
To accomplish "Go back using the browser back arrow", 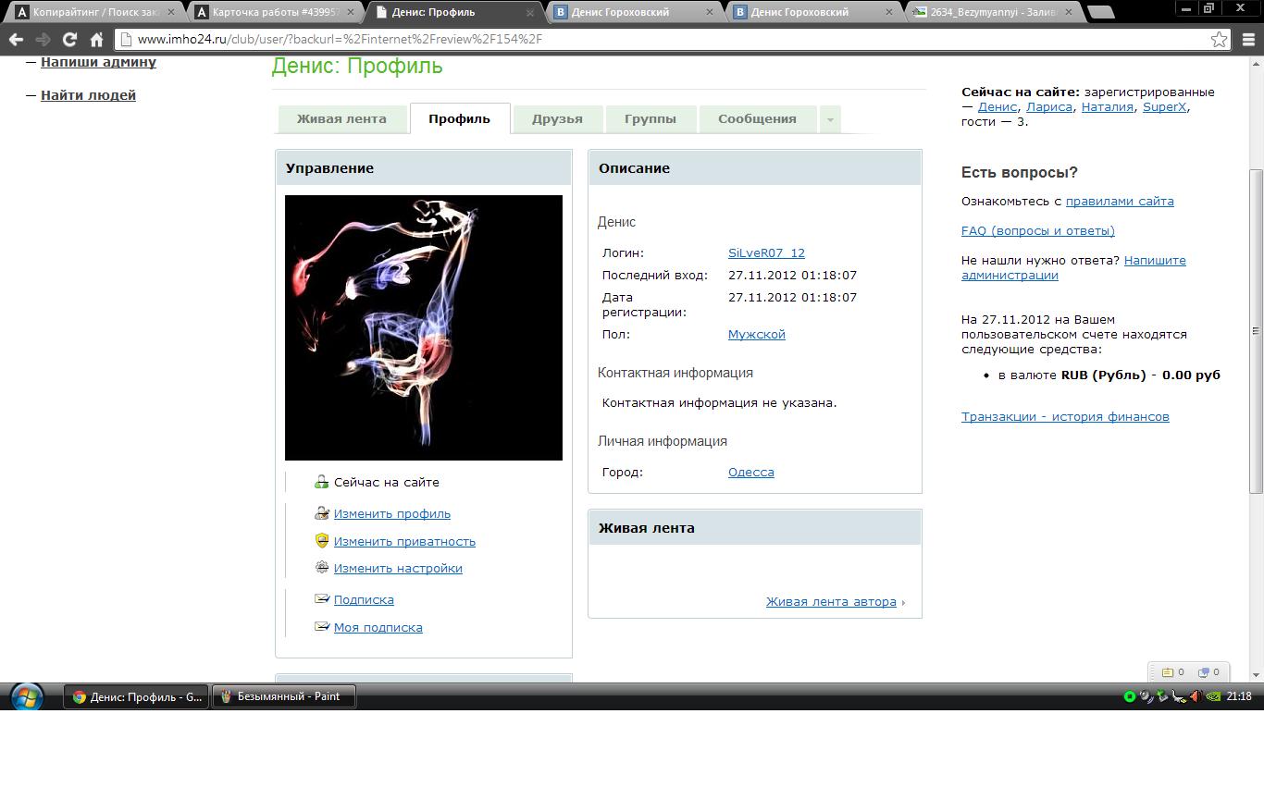I will pos(16,40).
